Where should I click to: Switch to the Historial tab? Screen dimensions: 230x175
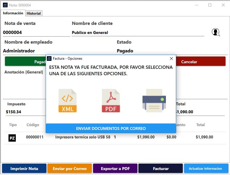coord(34,13)
